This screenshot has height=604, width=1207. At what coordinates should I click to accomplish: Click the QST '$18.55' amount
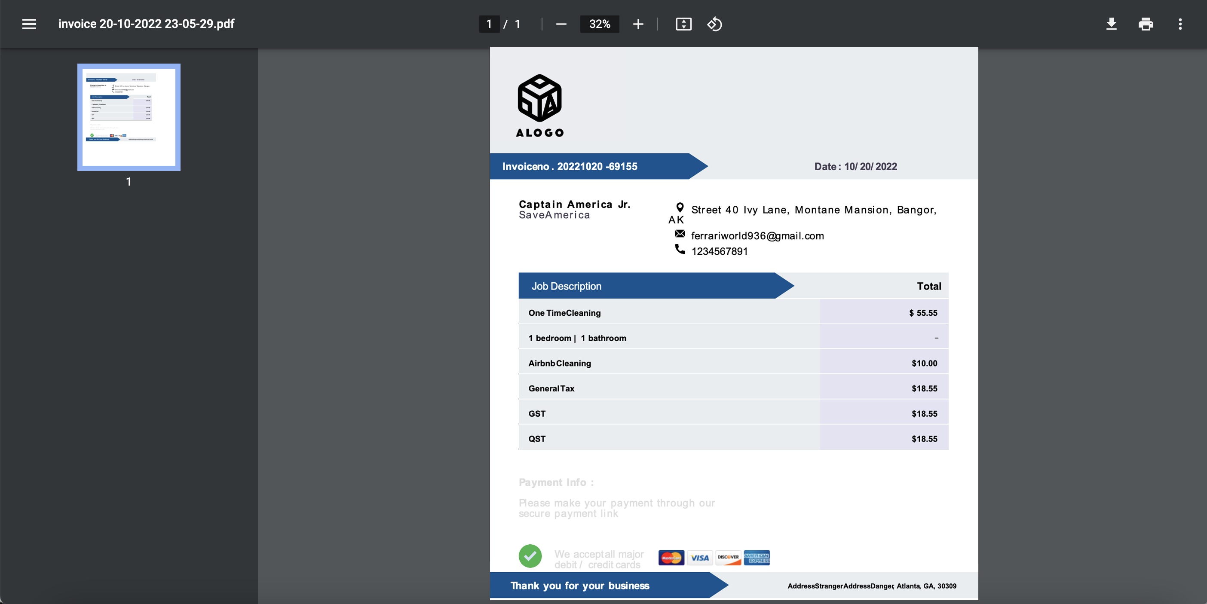click(x=924, y=439)
